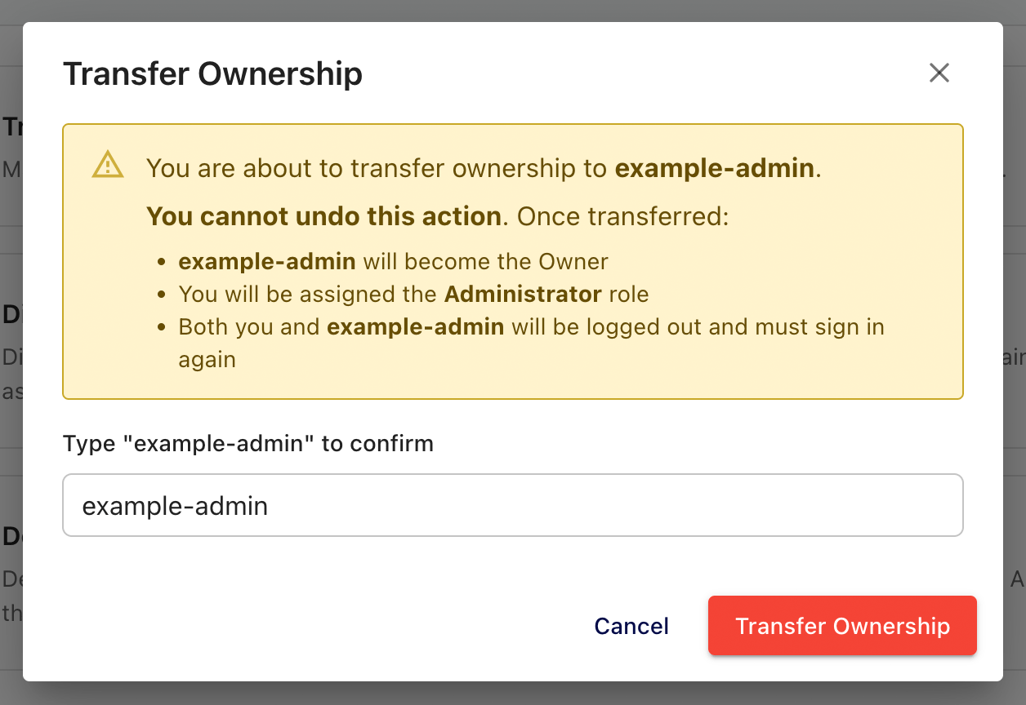1026x705 pixels.
Task: Select the typed text example-admin
Action: (x=174, y=504)
